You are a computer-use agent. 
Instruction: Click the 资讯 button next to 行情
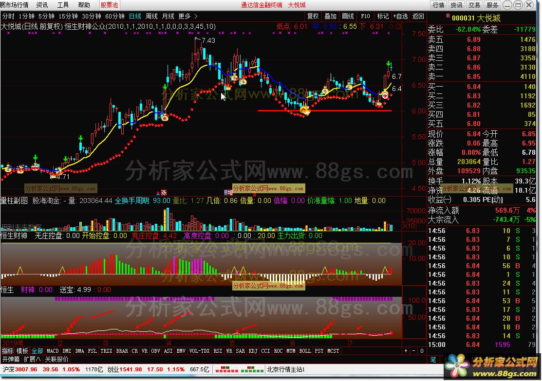[x=456, y=5]
